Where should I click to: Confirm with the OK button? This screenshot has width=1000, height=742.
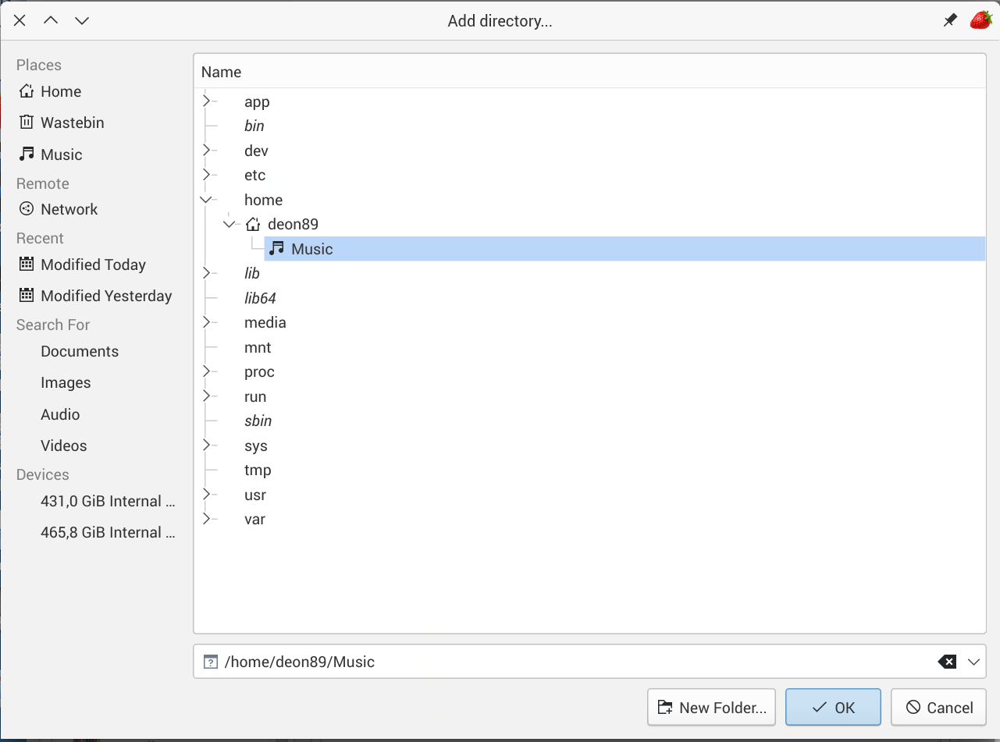click(833, 708)
